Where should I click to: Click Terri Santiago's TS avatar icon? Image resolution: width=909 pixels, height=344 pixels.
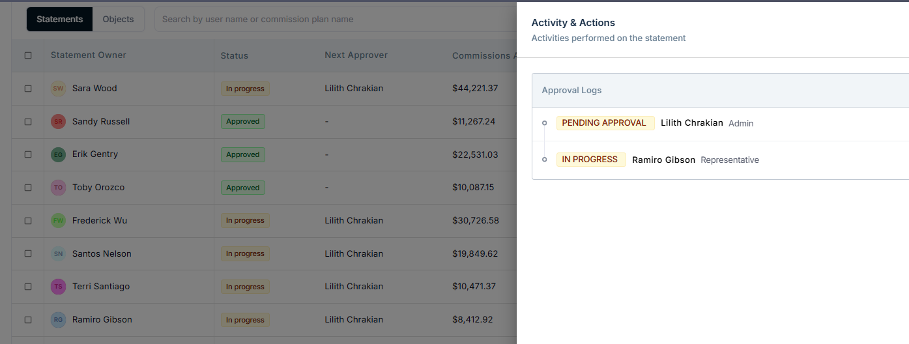[59, 287]
